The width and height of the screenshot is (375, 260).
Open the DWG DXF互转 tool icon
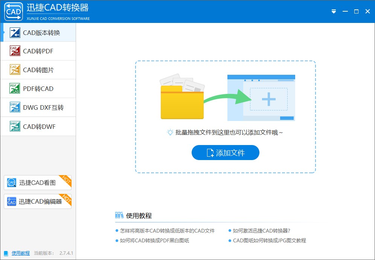point(14,107)
